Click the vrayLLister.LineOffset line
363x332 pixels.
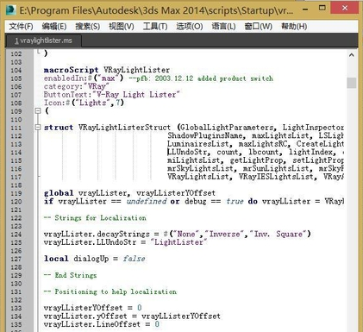tap(102, 324)
